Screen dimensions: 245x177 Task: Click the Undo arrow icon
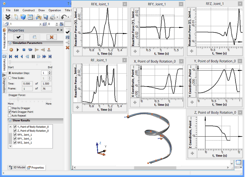coord(63,17)
